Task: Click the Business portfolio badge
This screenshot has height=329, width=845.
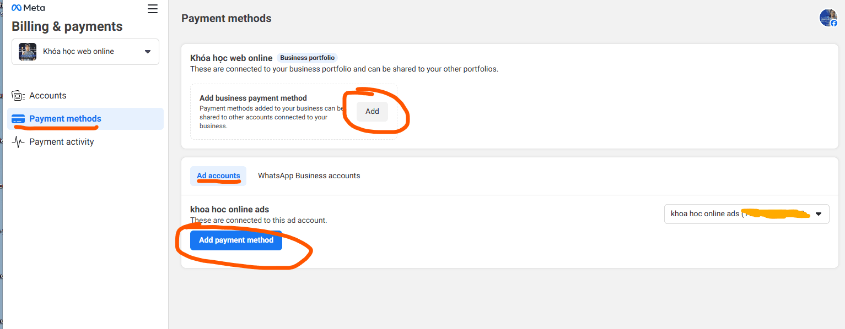Action: click(x=307, y=57)
